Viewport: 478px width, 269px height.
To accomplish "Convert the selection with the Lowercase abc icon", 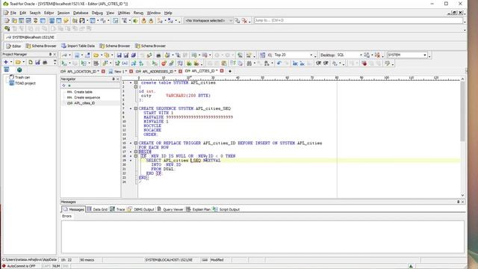I will pos(302,64).
